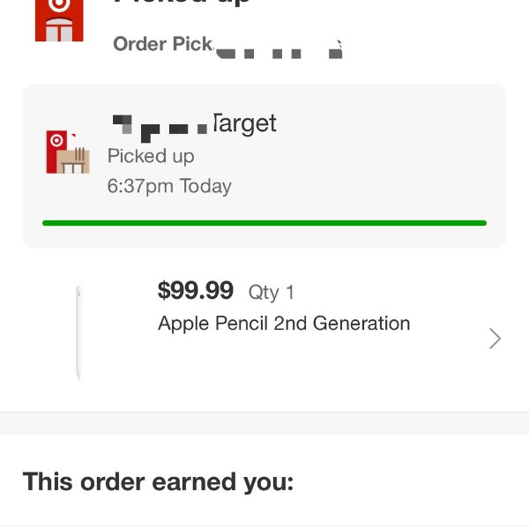Open the Apple Pencil 2nd Generation item
The image size is (529, 529).
284,324
